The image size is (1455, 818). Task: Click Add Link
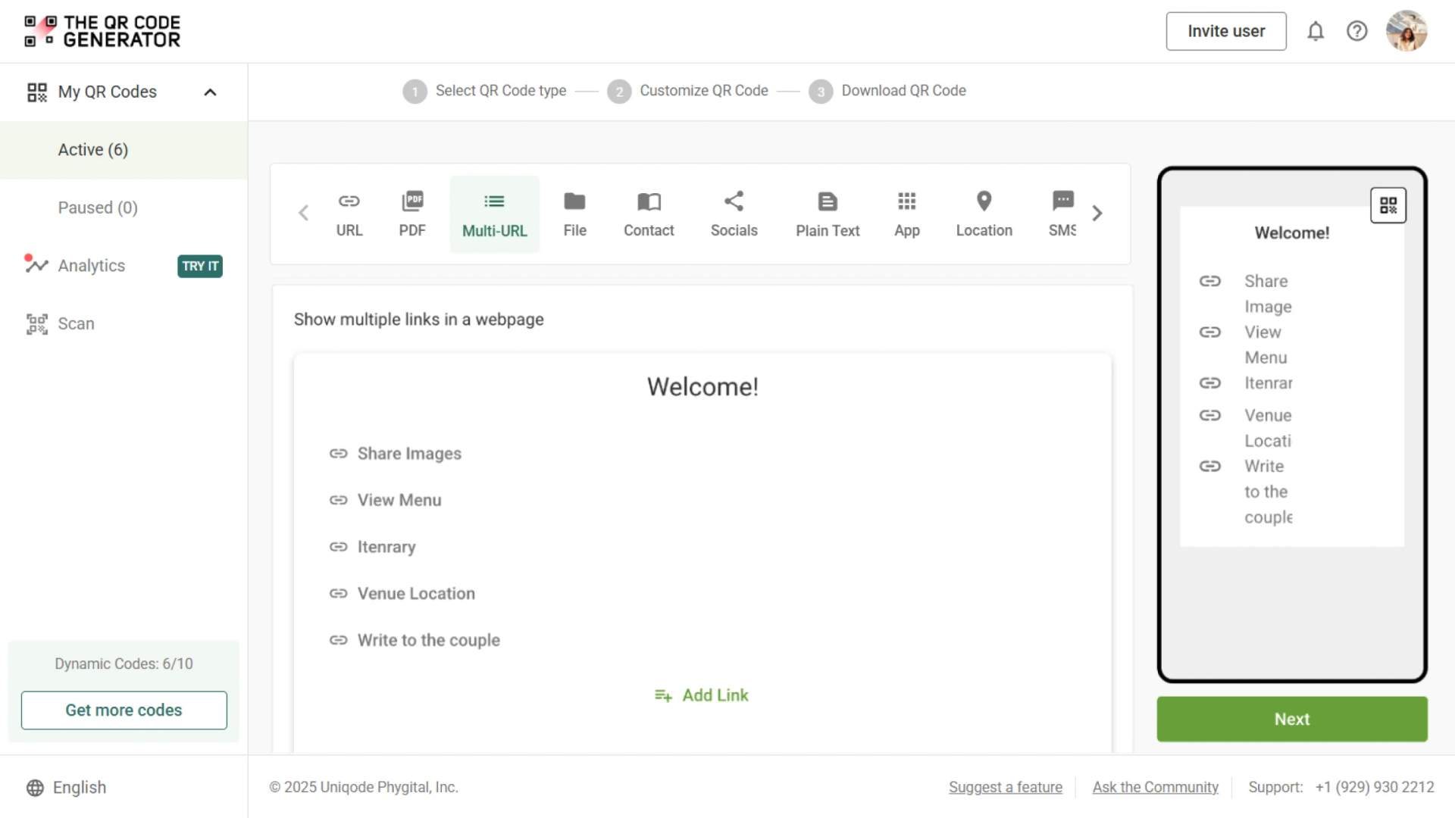tap(702, 695)
